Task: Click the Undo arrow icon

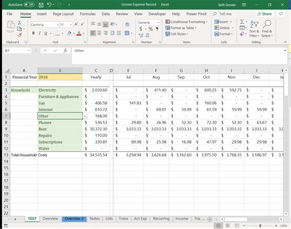Action: pos(49,4)
